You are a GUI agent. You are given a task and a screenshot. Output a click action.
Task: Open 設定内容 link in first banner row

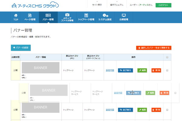coord(110,70)
